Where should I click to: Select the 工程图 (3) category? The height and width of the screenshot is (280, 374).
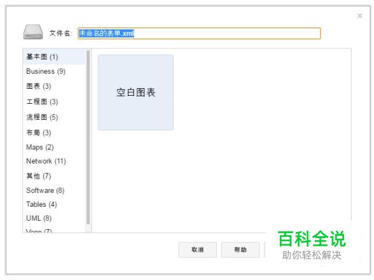54,101
